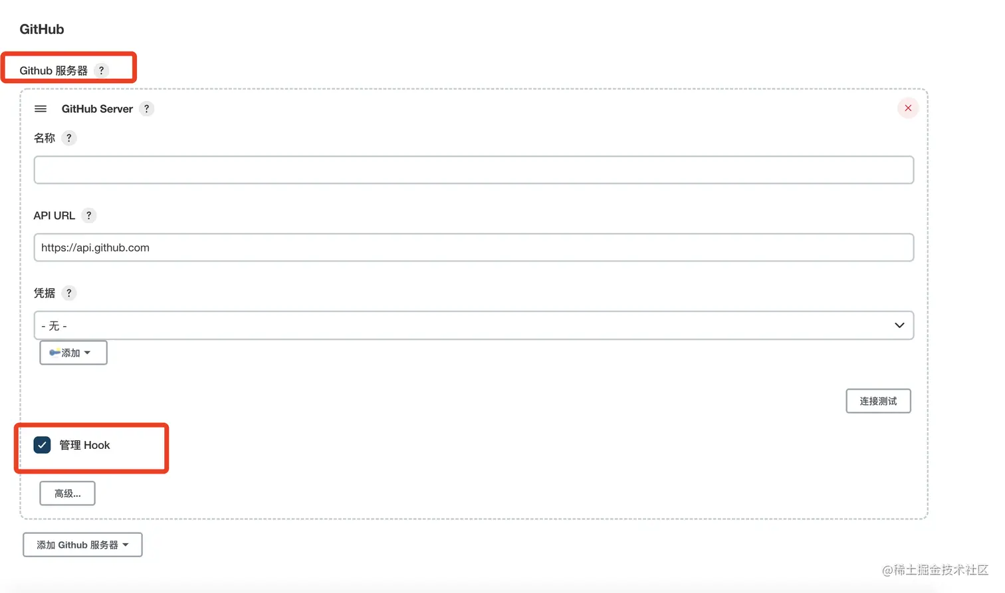Open the help icon next to GitHub Server title
This screenshot has height=593, width=1005.
(146, 108)
